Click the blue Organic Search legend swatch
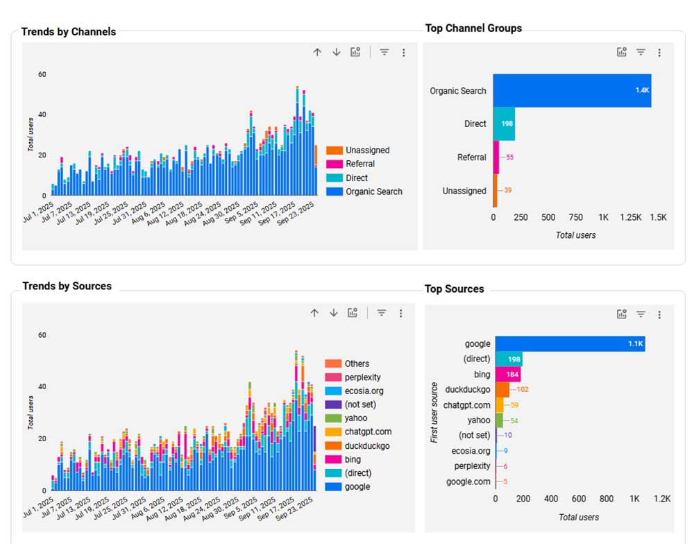Viewport: 694px width, 555px height. (335, 191)
